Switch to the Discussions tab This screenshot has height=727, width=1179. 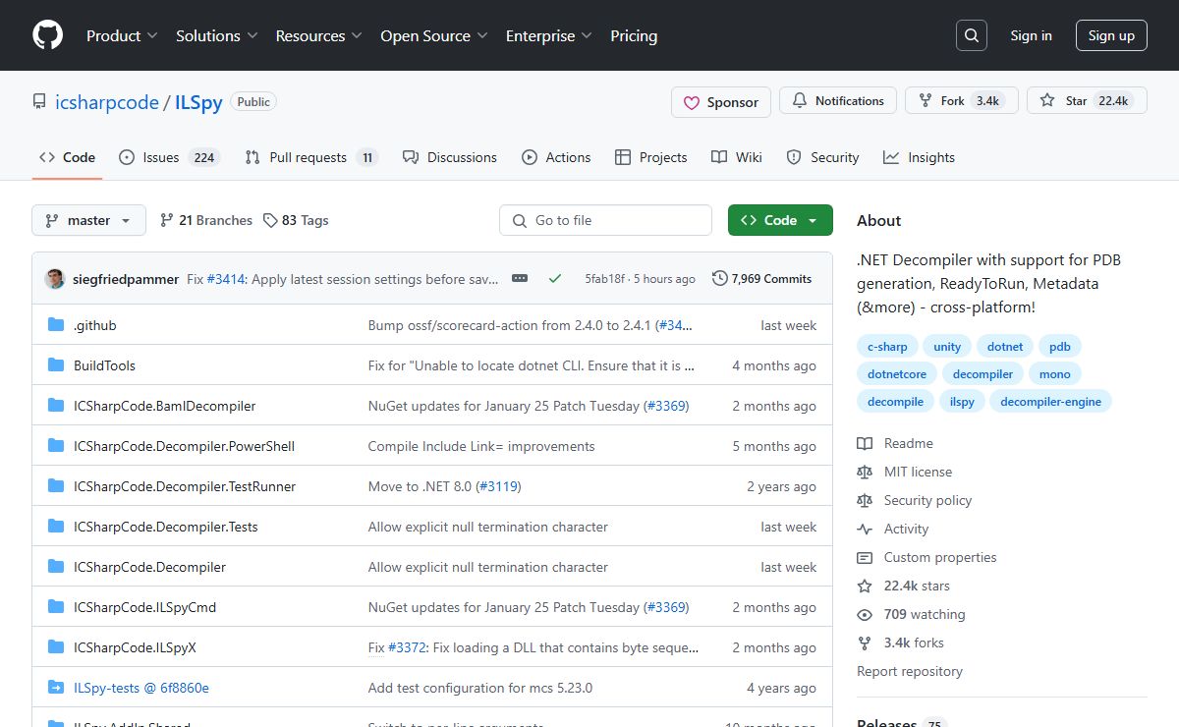[x=449, y=157]
